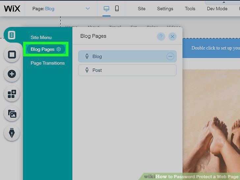
Task: Select Site Menu in pages panel
Action: click(x=41, y=38)
